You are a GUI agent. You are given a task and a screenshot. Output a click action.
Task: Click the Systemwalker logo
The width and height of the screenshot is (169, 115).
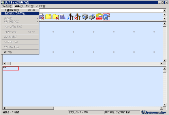pyautogui.click(x=154, y=112)
